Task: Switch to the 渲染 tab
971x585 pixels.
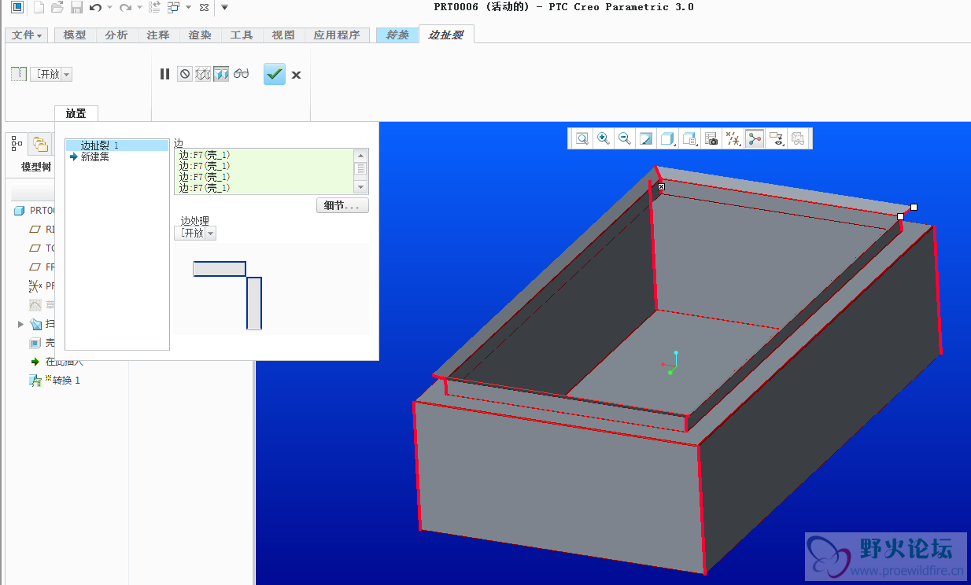Action: tap(200, 35)
